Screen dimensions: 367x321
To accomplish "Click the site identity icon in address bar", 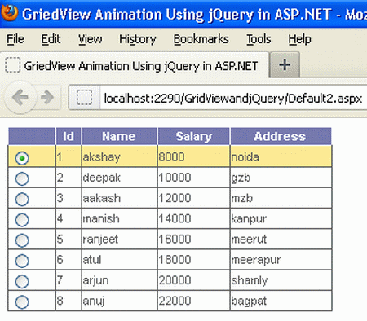I will [84, 98].
